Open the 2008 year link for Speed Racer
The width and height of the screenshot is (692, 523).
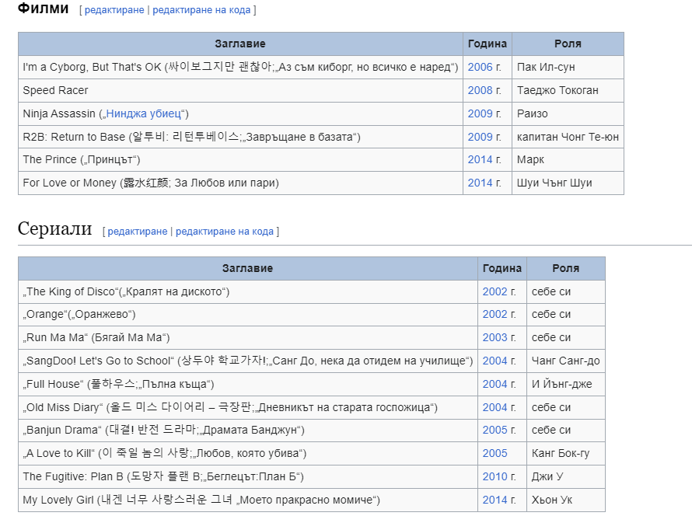pyautogui.click(x=480, y=90)
